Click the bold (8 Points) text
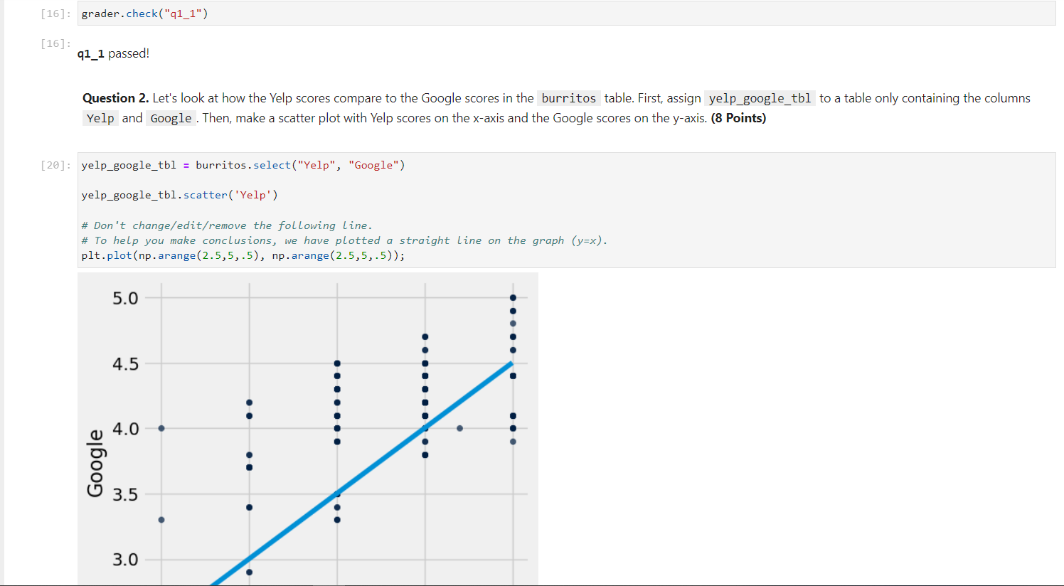1064x586 pixels. pyautogui.click(x=738, y=118)
